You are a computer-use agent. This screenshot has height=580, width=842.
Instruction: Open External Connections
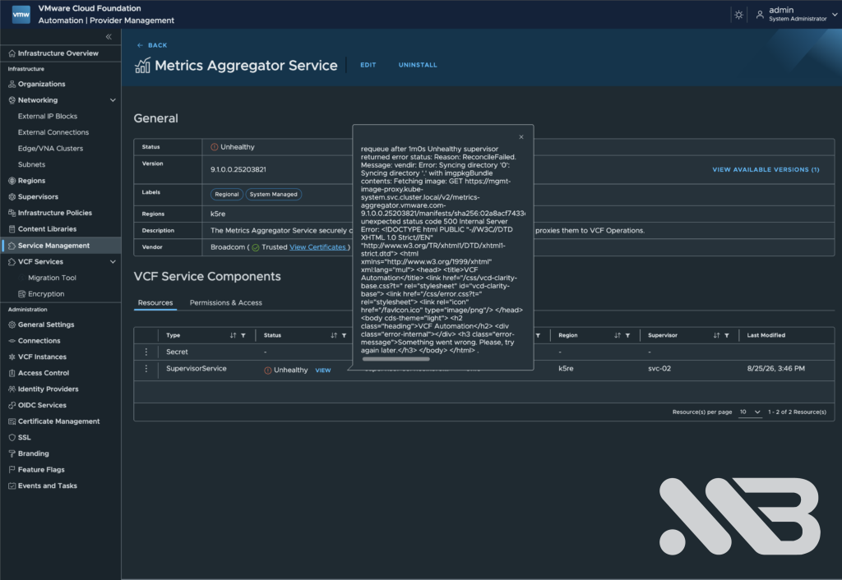(53, 132)
